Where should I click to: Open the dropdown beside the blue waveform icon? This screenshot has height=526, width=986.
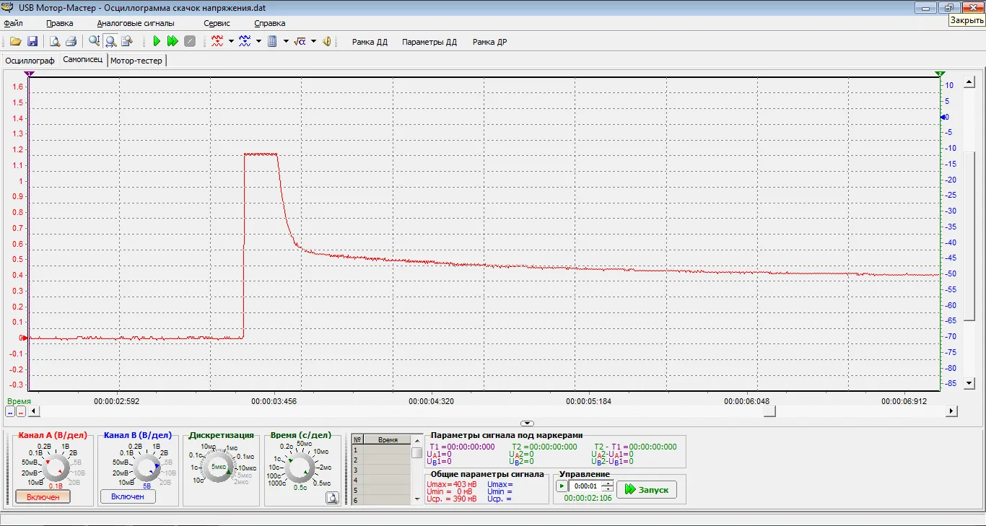258,42
